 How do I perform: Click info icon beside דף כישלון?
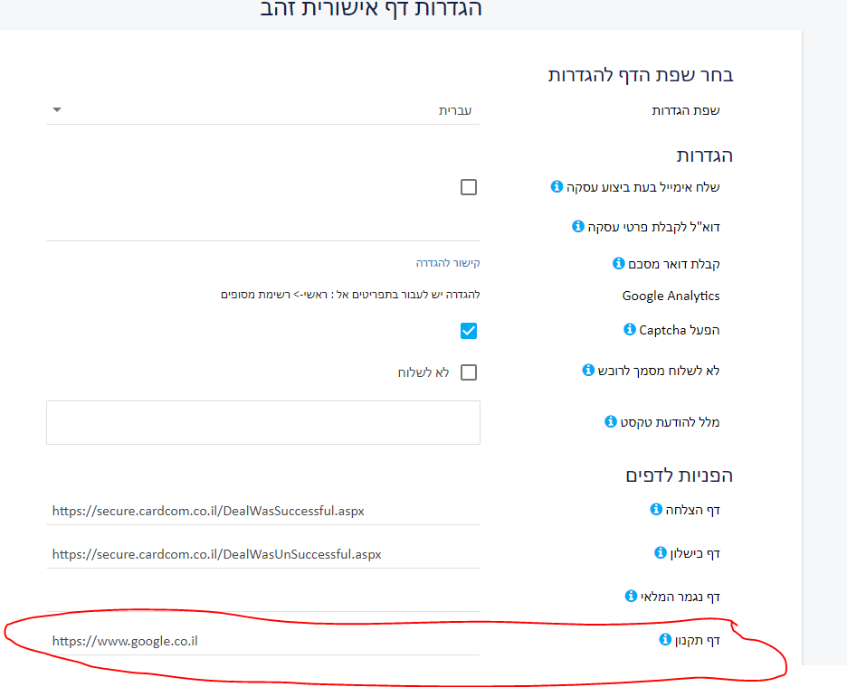click(x=660, y=552)
